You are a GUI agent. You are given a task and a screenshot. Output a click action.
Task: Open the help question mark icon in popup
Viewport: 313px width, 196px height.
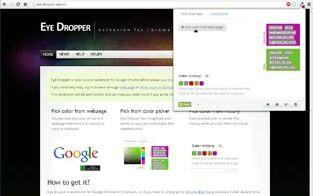[277, 104]
